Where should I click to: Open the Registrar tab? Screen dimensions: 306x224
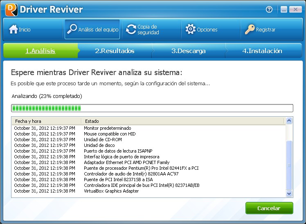pos(272,29)
